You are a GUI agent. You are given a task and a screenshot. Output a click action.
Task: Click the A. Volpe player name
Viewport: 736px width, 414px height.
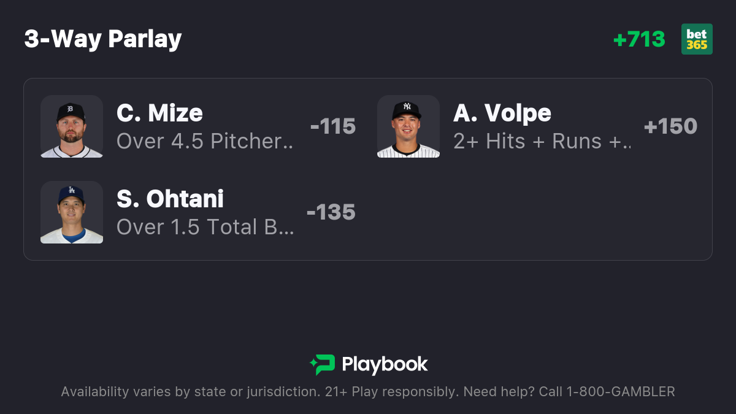[502, 113]
